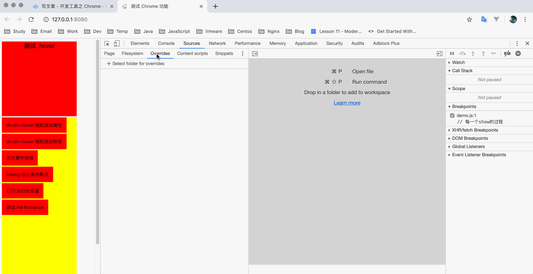
Task: Switch to the Audits panel
Action: pos(358,43)
